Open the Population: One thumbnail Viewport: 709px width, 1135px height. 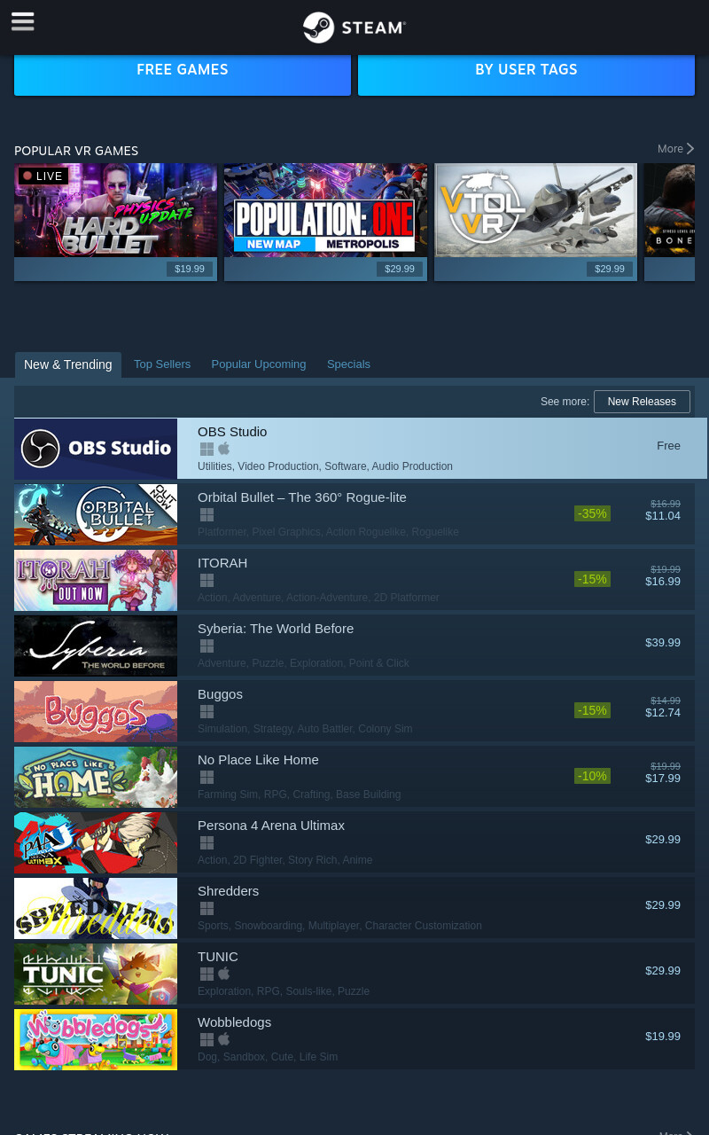[325, 222]
